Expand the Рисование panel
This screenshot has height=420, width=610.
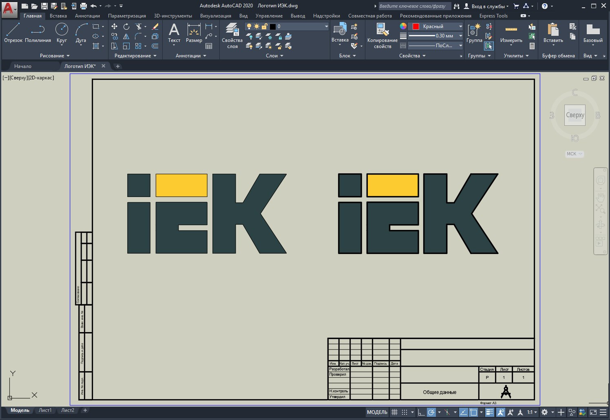[55, 56]
